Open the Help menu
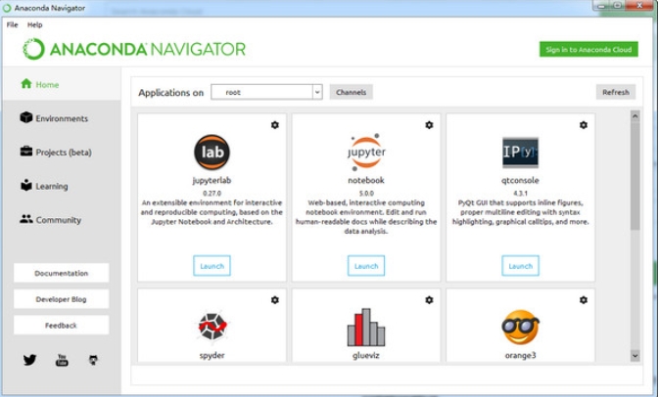The image size is (659, 397). 35,24
